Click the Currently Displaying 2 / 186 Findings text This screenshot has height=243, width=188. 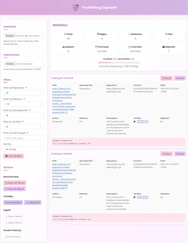click(119, 66)
